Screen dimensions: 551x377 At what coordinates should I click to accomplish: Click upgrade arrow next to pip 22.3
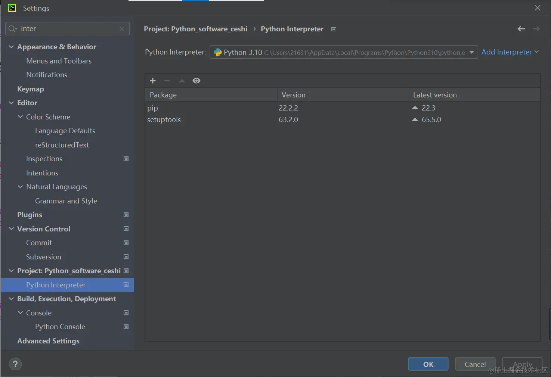coord(415,108)
